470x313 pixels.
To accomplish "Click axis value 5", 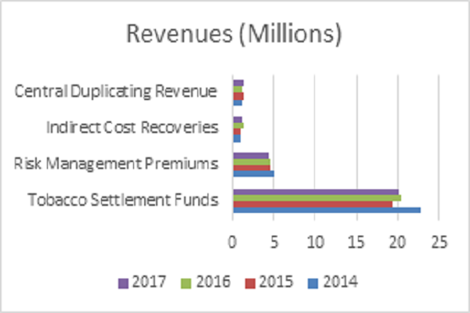I will [274, 242].
